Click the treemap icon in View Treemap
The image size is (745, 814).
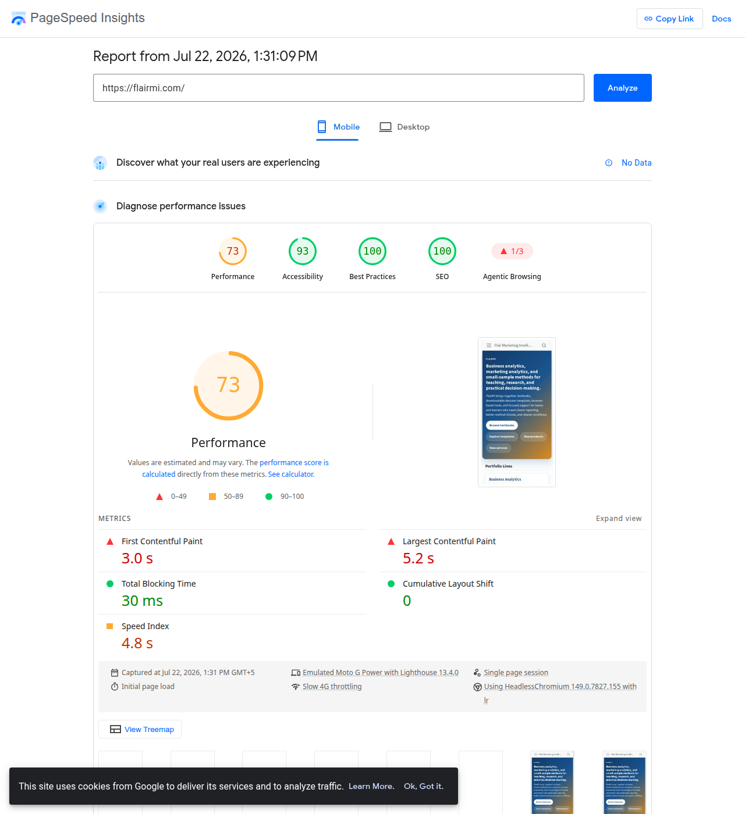(x=116, y=729)
